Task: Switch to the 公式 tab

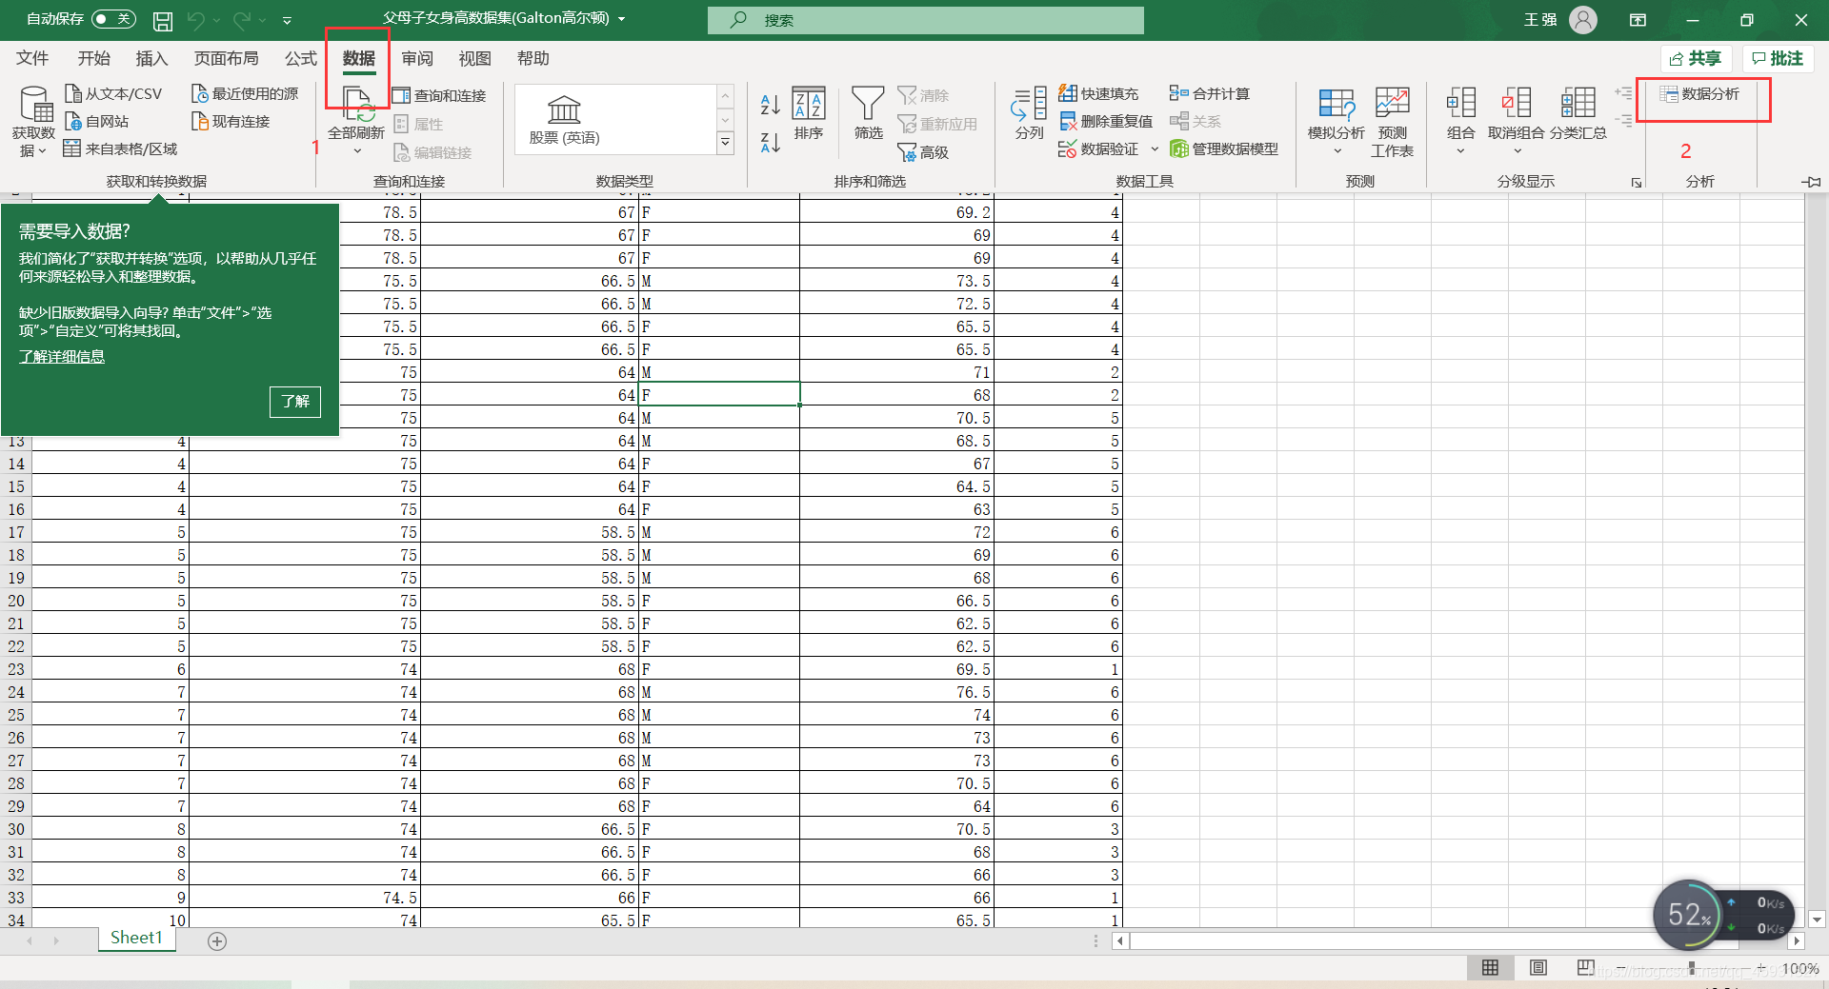Action: tap(300, 59)
